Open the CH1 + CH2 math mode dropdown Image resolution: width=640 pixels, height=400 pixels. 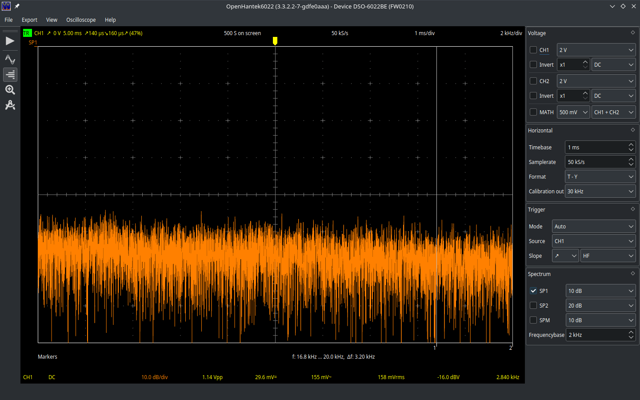point(613,112)
